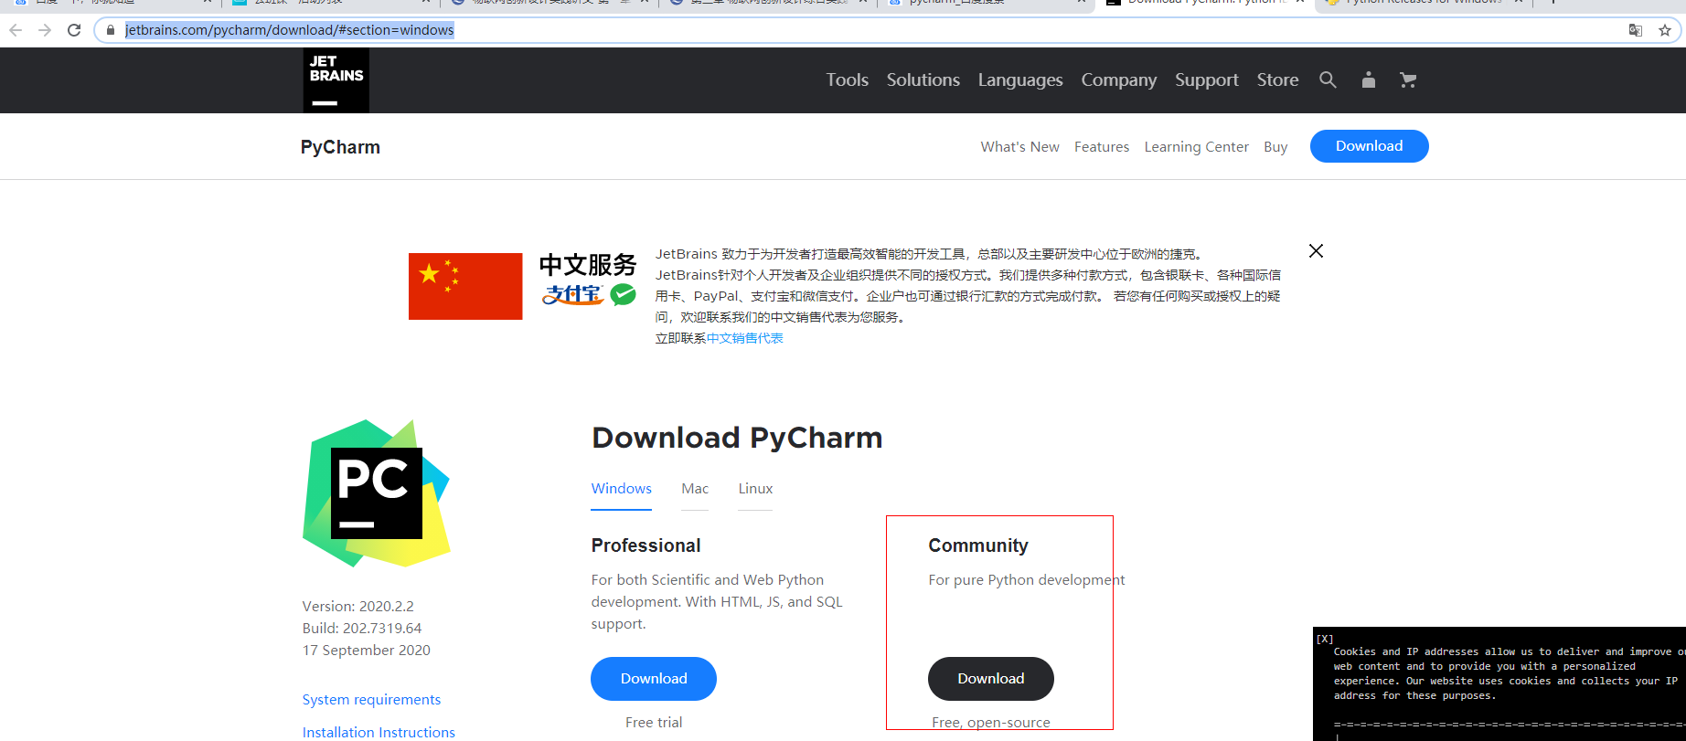Viewport: 1686px width, 741px height.
Task: Click the PyCharm product title
Action: point(340,147)
